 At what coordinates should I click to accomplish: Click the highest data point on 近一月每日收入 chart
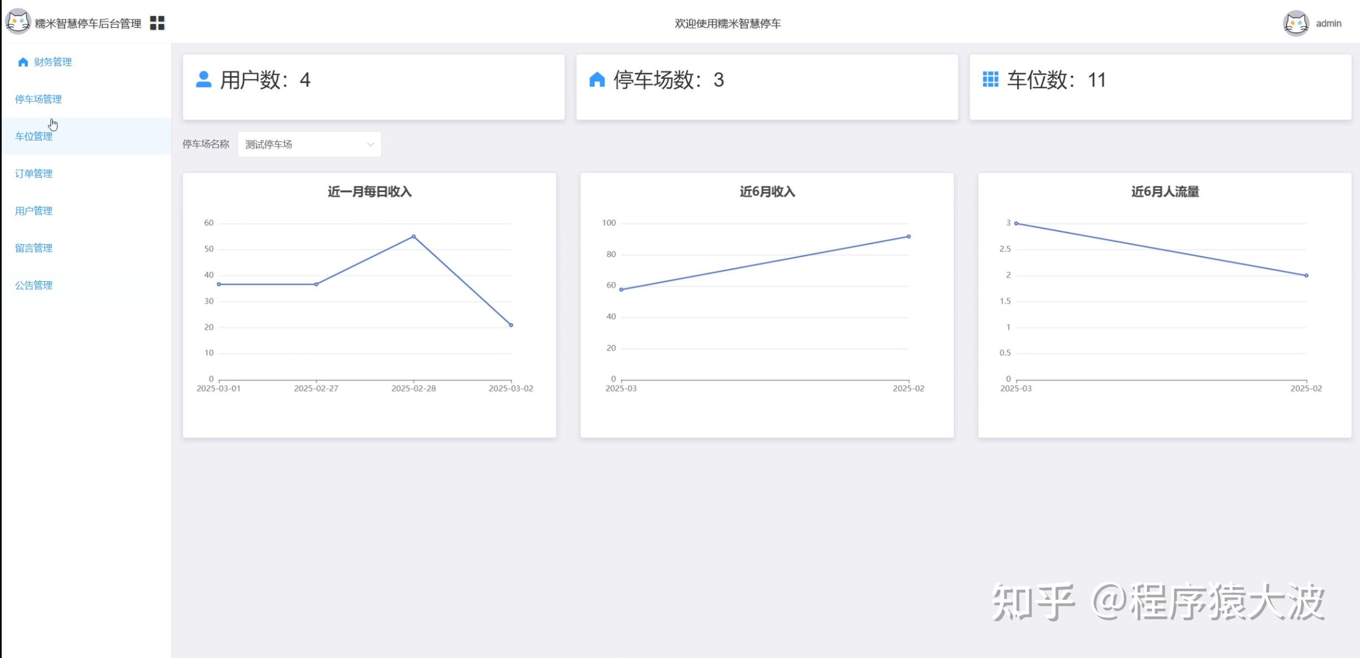tap(413, 236)
